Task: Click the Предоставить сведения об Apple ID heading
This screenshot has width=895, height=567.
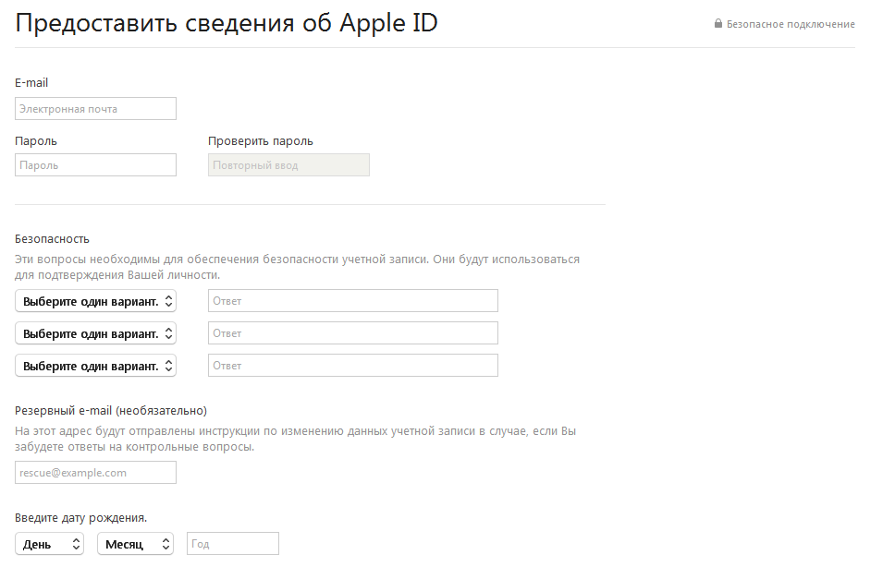Action: [x=227, y=24]
